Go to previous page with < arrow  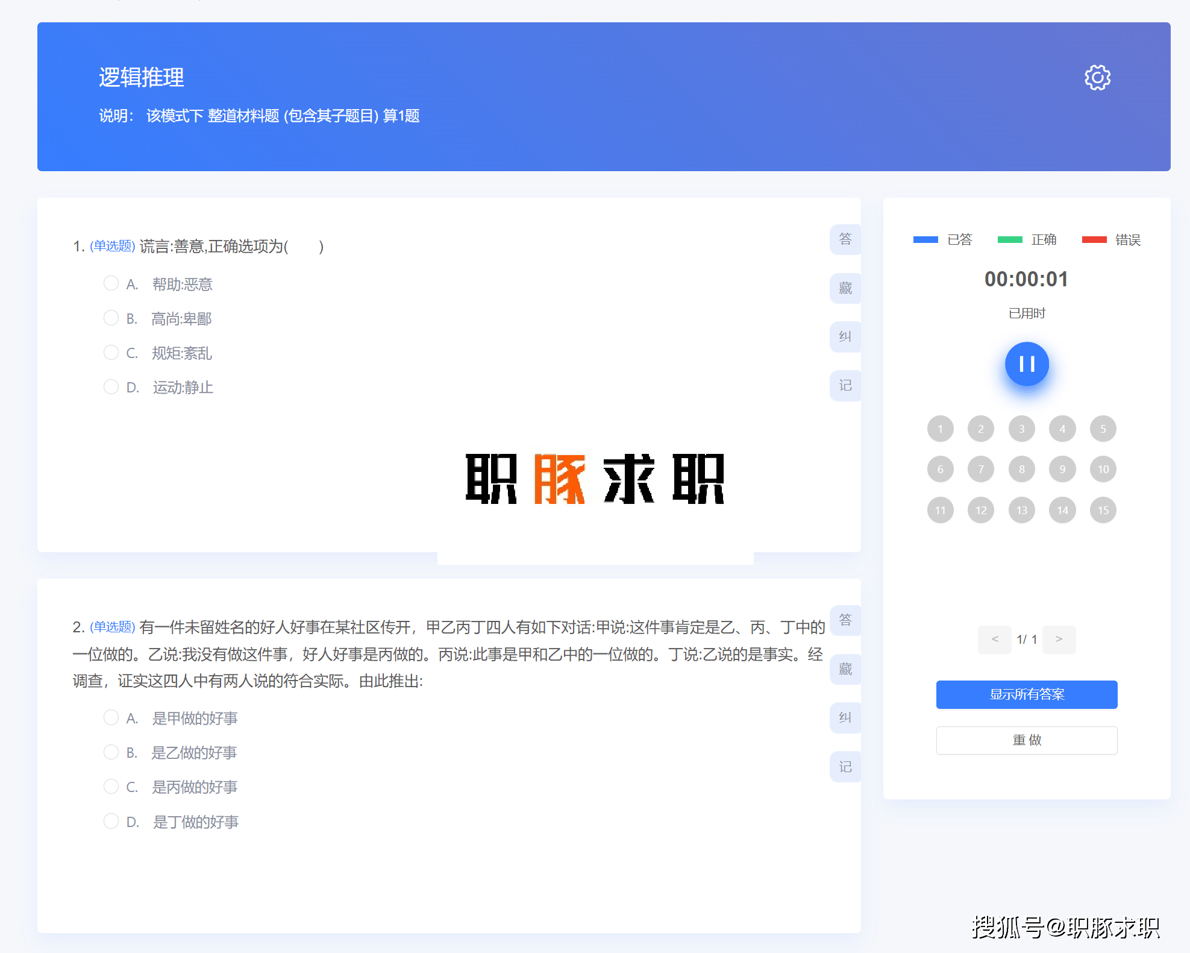tap(995, 639)
